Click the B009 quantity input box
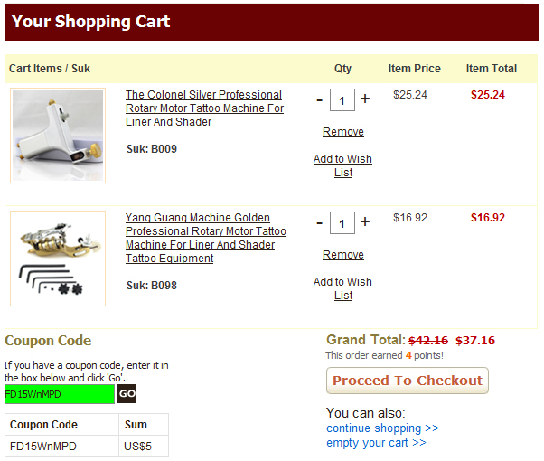 (x=342, y=100)
